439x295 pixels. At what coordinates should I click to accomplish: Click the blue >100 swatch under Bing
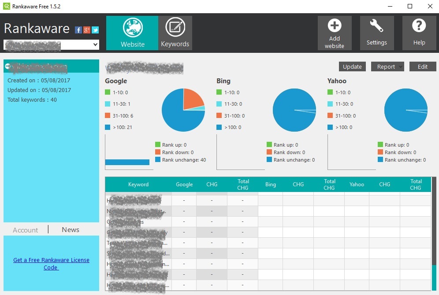(219, 127)
